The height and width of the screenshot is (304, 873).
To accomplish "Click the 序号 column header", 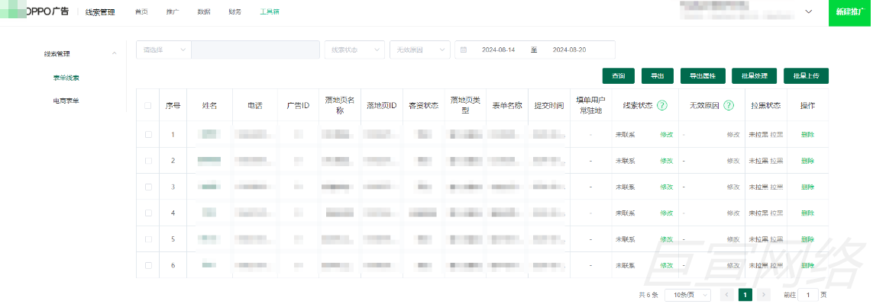I will click(173, 106).
